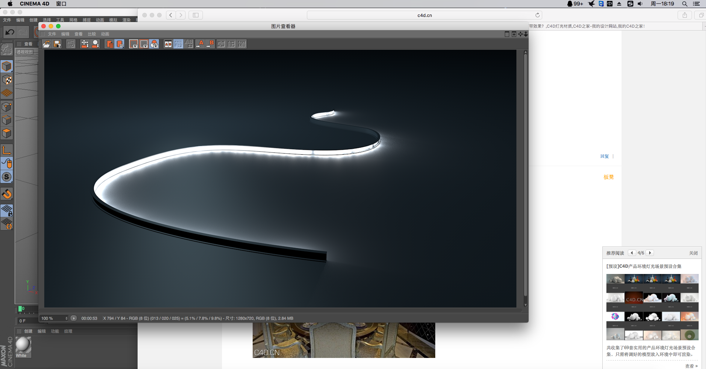Click the White material swatch

pos(23,347)
